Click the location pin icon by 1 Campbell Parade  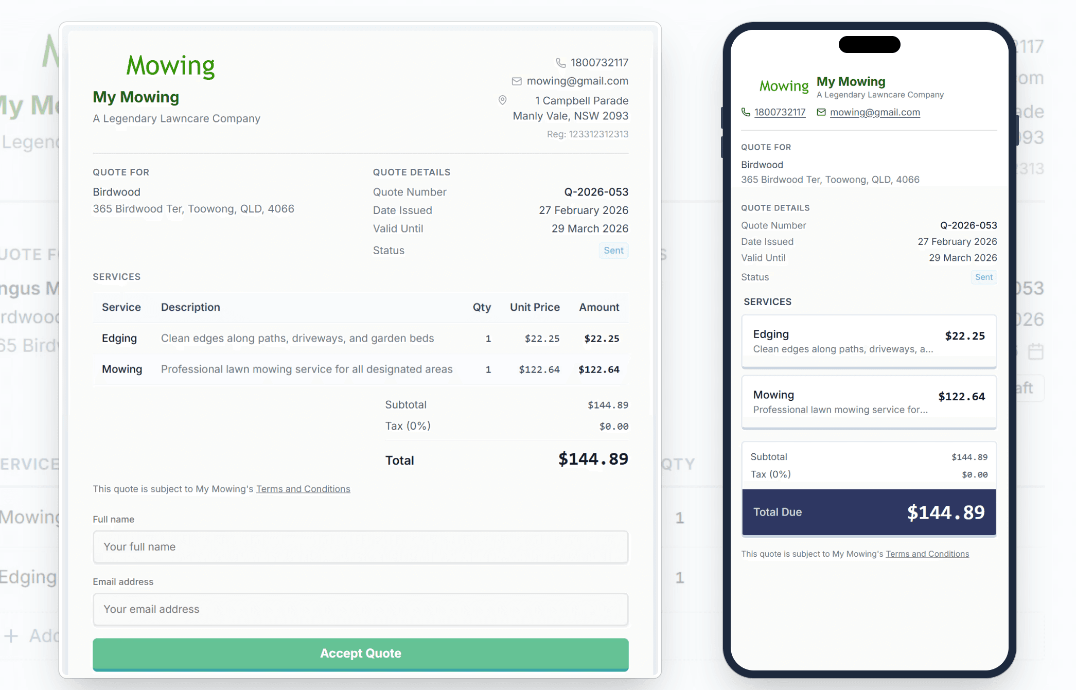pos(502,100)
